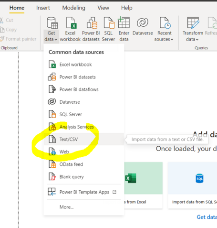Open Power BI Template Apps icon
217x228 pixels.
pos(52,192)
